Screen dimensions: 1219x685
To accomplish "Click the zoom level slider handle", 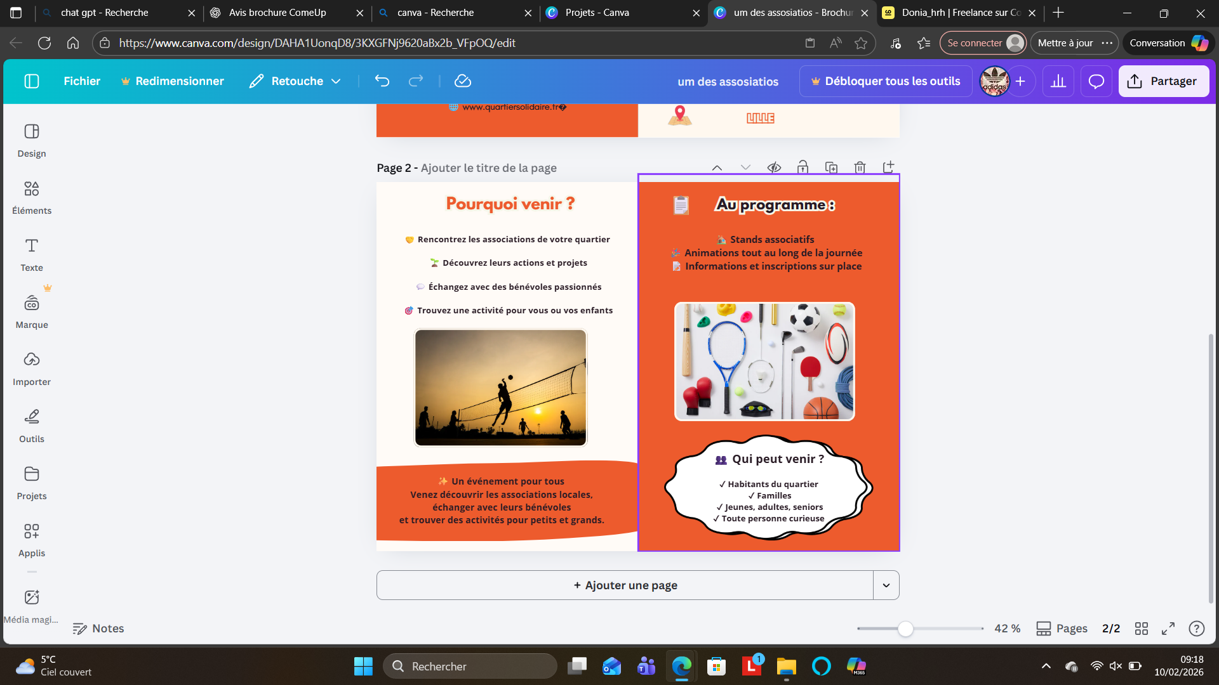I will tap(905, 629).
